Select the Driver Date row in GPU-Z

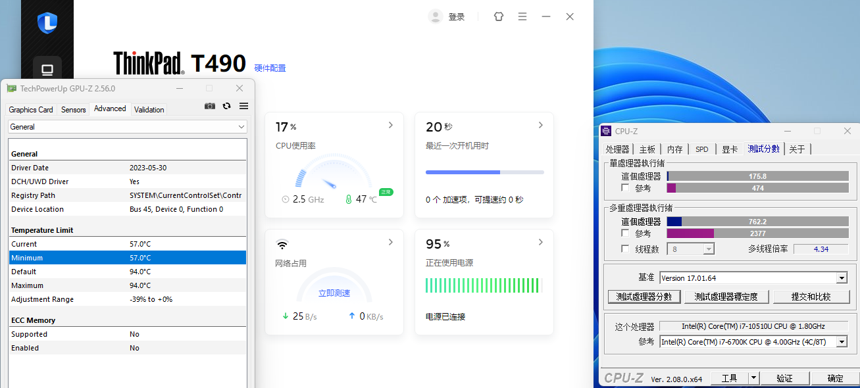pos(128,168)
